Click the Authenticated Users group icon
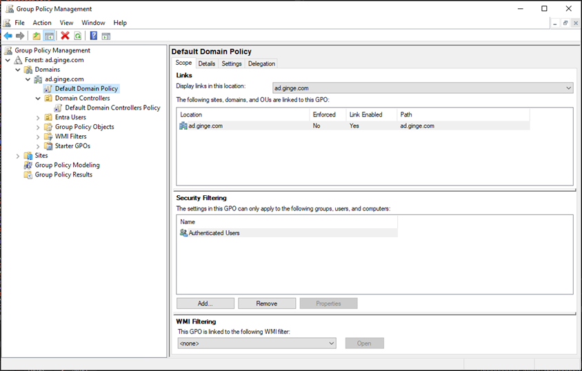The height and width of the screenshot is (371, 582). pyautogui.click(x=183, y=232)
